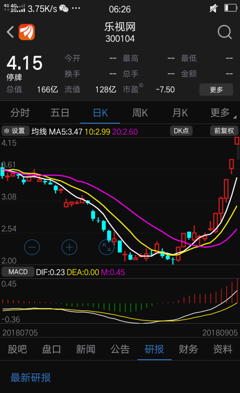The height and width of the screenshot is (393, 240).
Task: Show more quote details via 更多 button
Action: point(216,89)
